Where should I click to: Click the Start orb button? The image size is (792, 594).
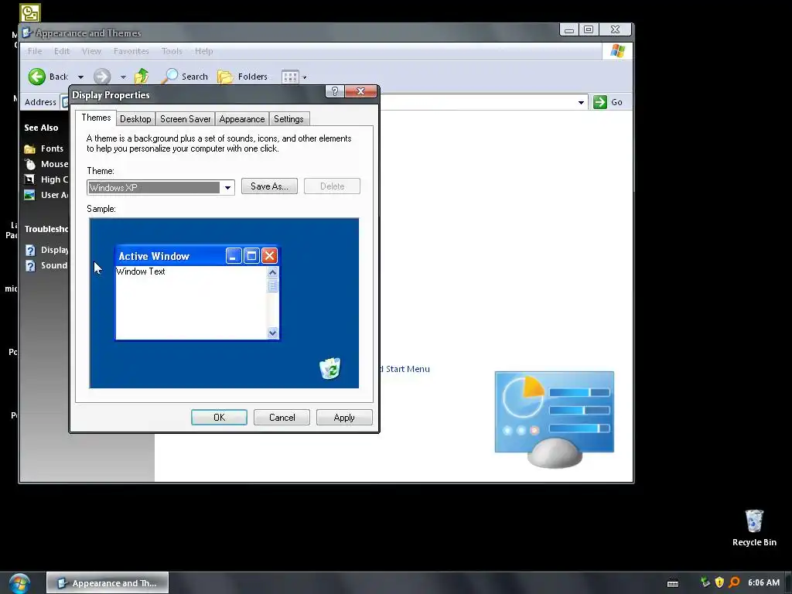click(19, 583)
